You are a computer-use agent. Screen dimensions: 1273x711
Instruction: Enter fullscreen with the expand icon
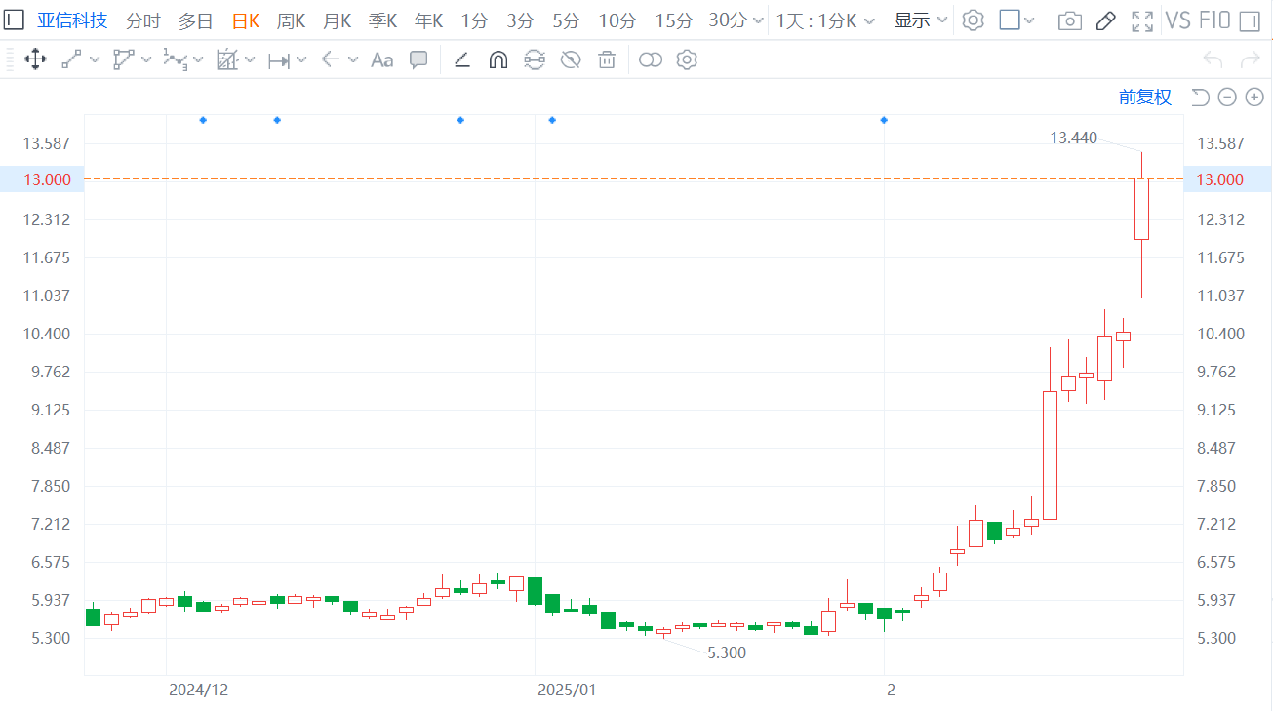[x=1141, y=20]
